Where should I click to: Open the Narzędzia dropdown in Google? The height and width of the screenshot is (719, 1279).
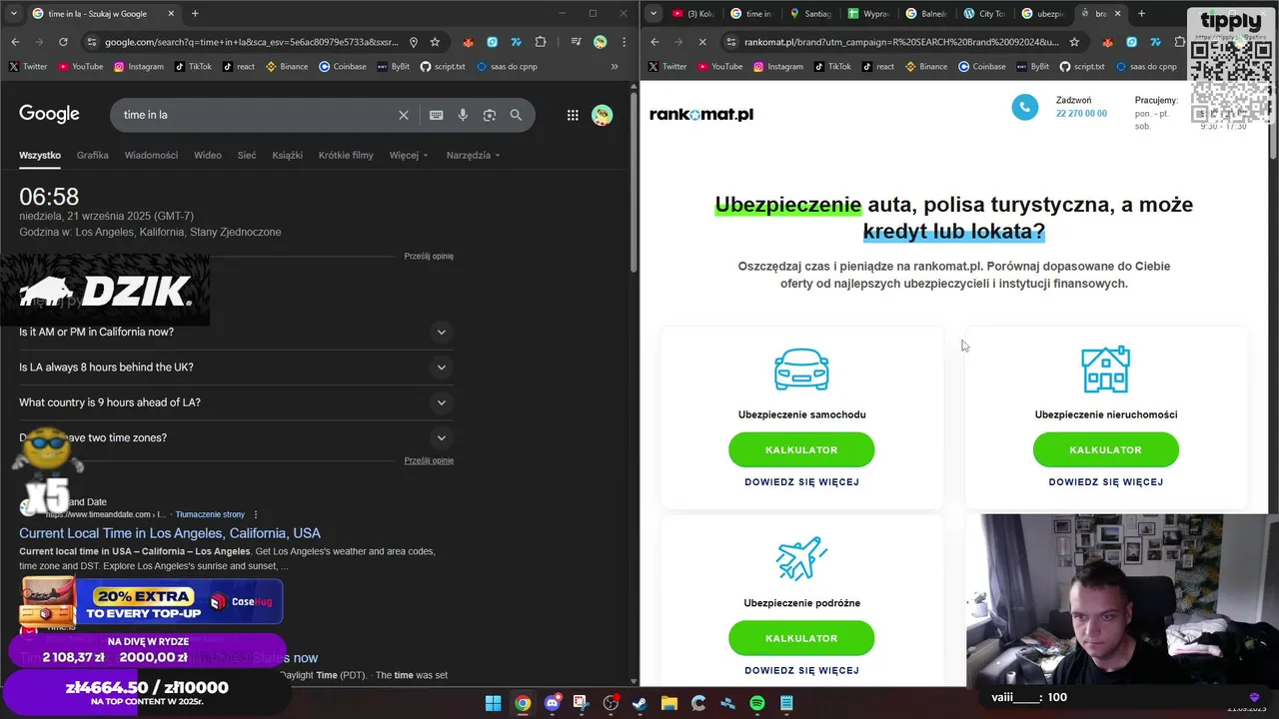click(474, 155)
